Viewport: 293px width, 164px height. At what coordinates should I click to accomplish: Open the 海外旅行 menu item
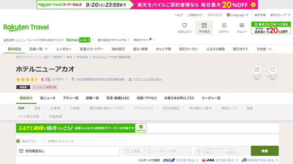(x=118, y=49)
